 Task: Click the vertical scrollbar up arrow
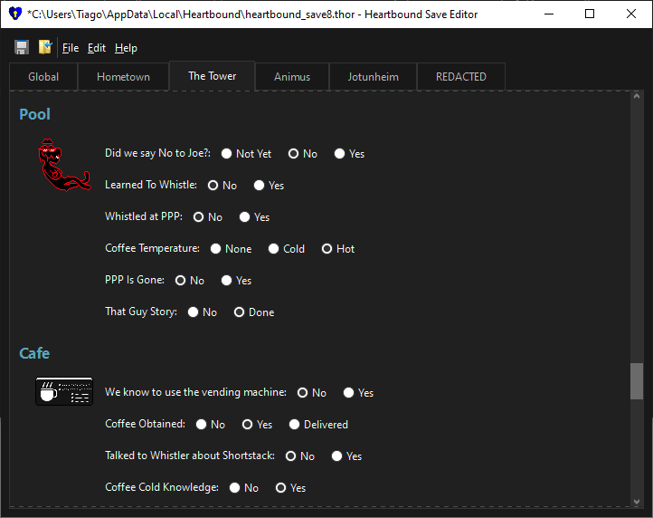point(637,97)
